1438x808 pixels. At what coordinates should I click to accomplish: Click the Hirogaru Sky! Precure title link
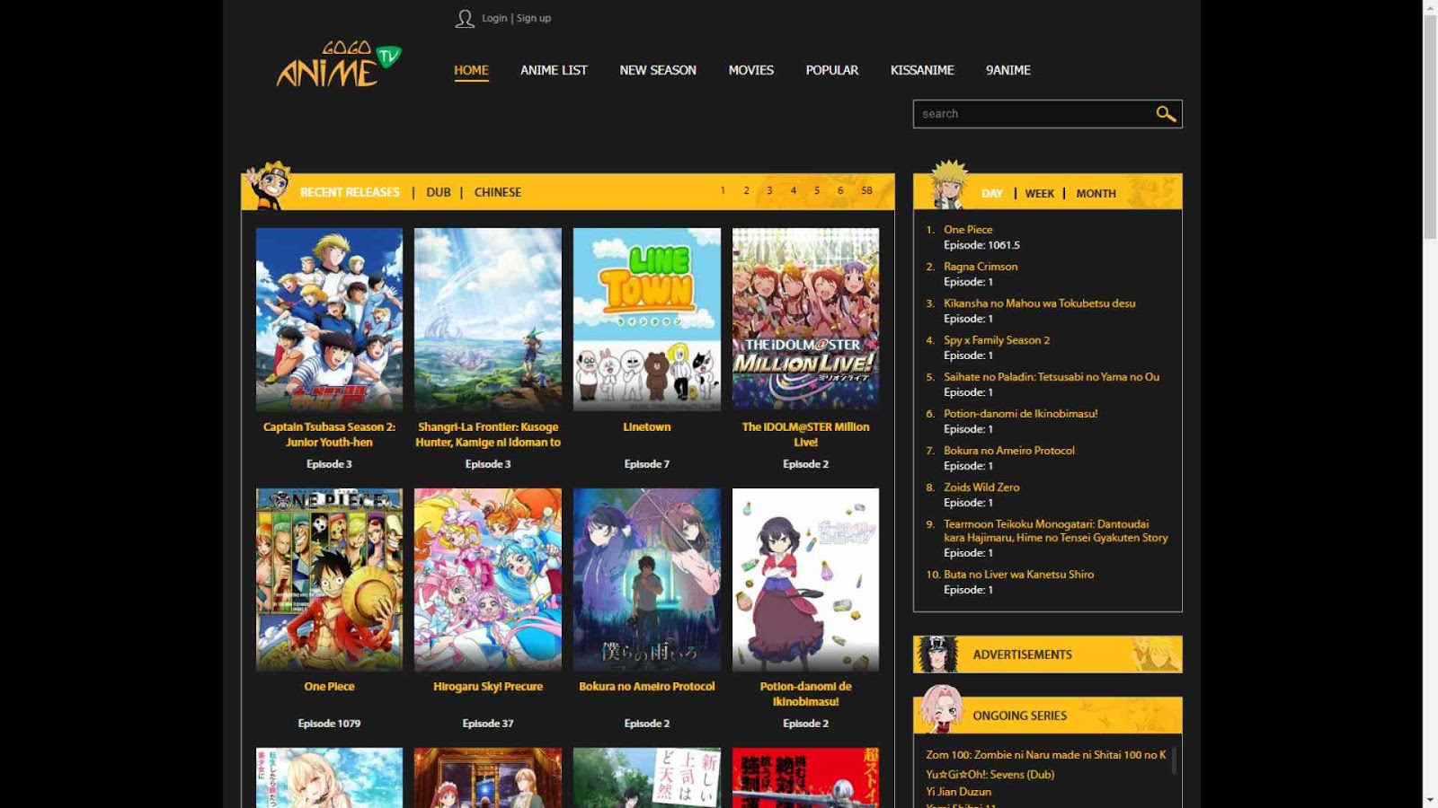[x=488, y=687]
